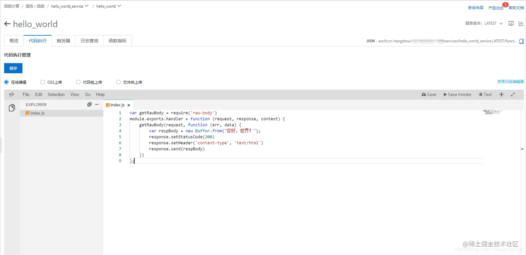Viewport: 526px width, 255px height.
Task: Open the 帮助文档 link
Action: click(x=516, y=8)
